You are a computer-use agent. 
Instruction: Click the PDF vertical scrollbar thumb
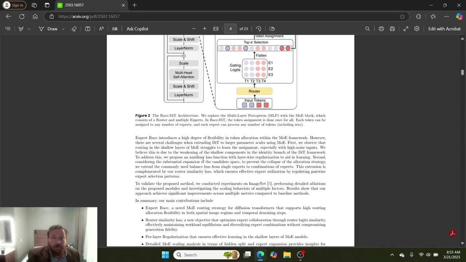(462, 72)
